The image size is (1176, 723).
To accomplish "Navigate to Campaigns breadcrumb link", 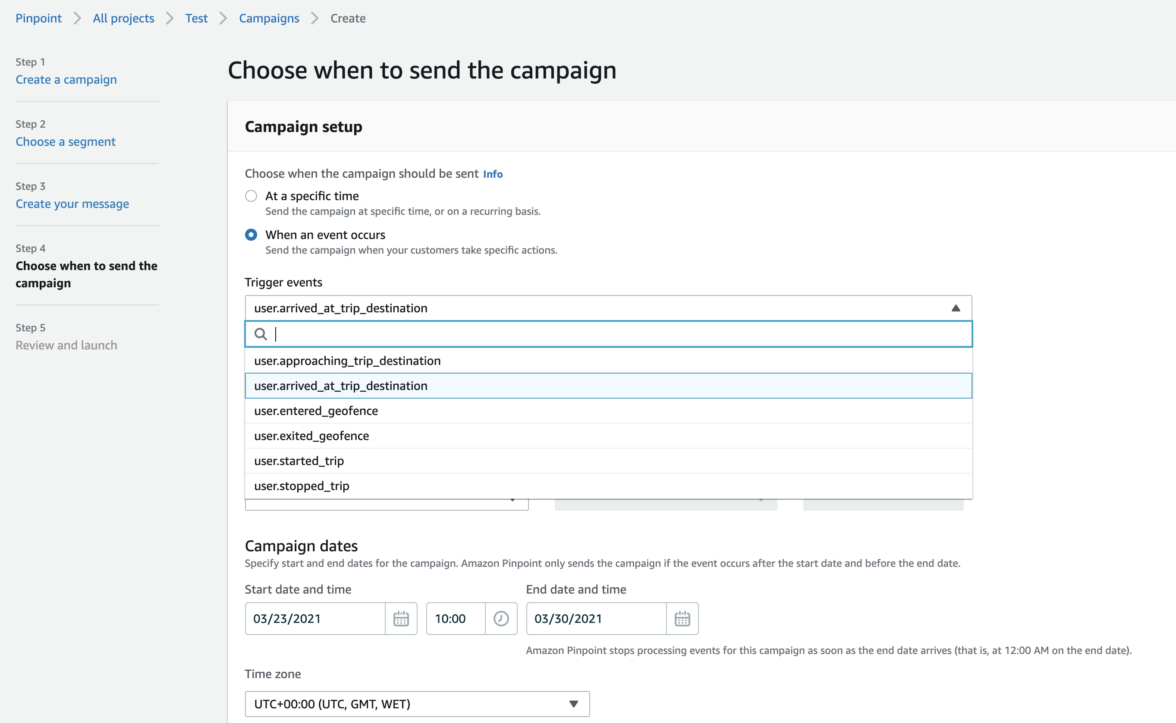I will 269,18.
